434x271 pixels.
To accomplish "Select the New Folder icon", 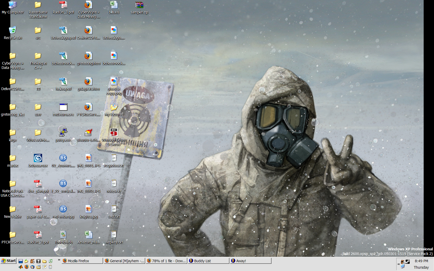I will [13, 212].
